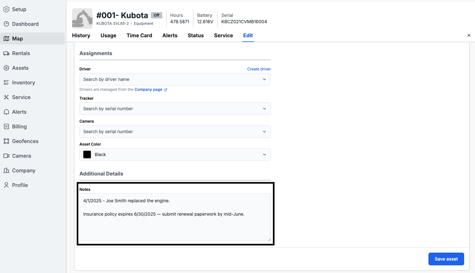Click the Create driver link
The image size is (475, 273).
(x=259, y=69)
